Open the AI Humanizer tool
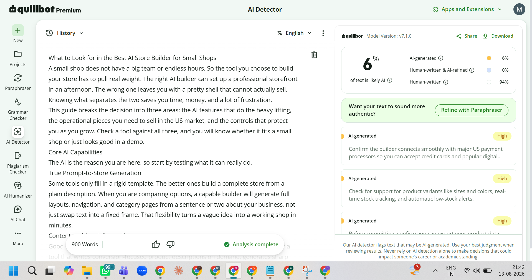 click(18, 190)
